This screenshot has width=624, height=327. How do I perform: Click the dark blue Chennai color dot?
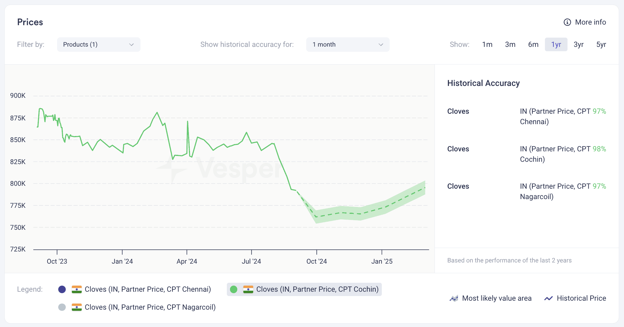[62, 289]
